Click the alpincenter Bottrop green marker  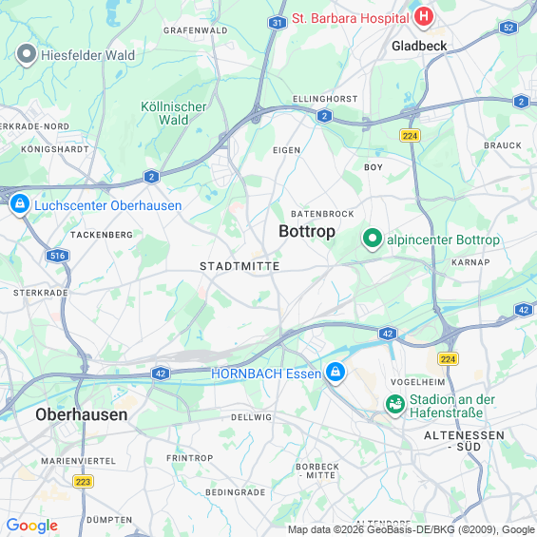coord(373,240)
